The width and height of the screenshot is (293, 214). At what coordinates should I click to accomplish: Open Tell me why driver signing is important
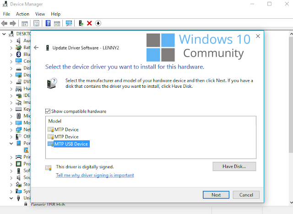(x=95, y=175)
